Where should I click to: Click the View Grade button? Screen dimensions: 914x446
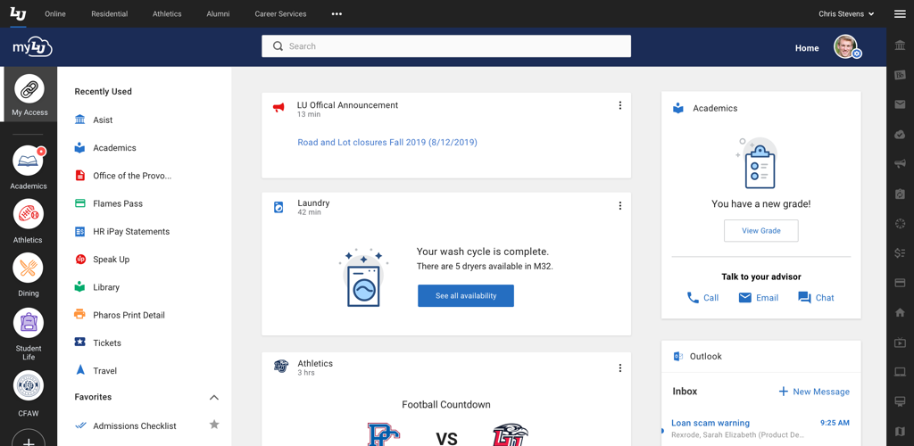(761, 230)
